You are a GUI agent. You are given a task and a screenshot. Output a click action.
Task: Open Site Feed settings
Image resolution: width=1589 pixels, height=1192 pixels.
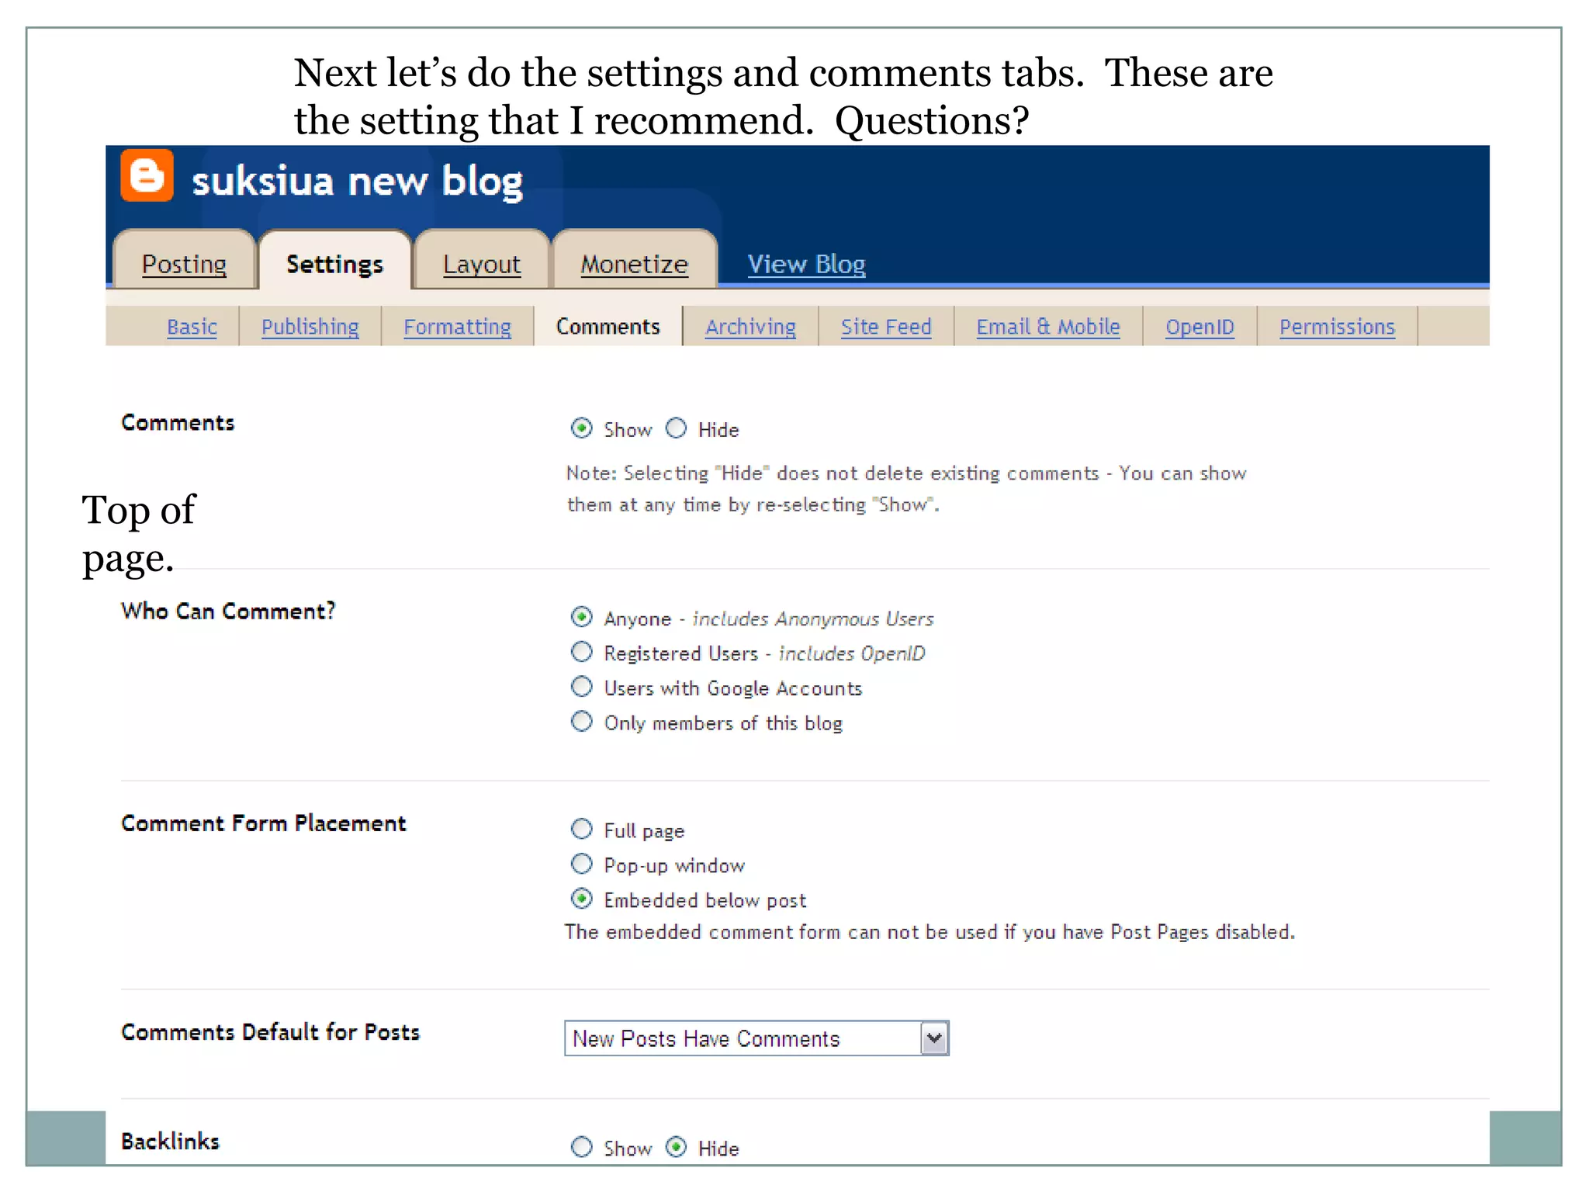(x=886, y=327)
